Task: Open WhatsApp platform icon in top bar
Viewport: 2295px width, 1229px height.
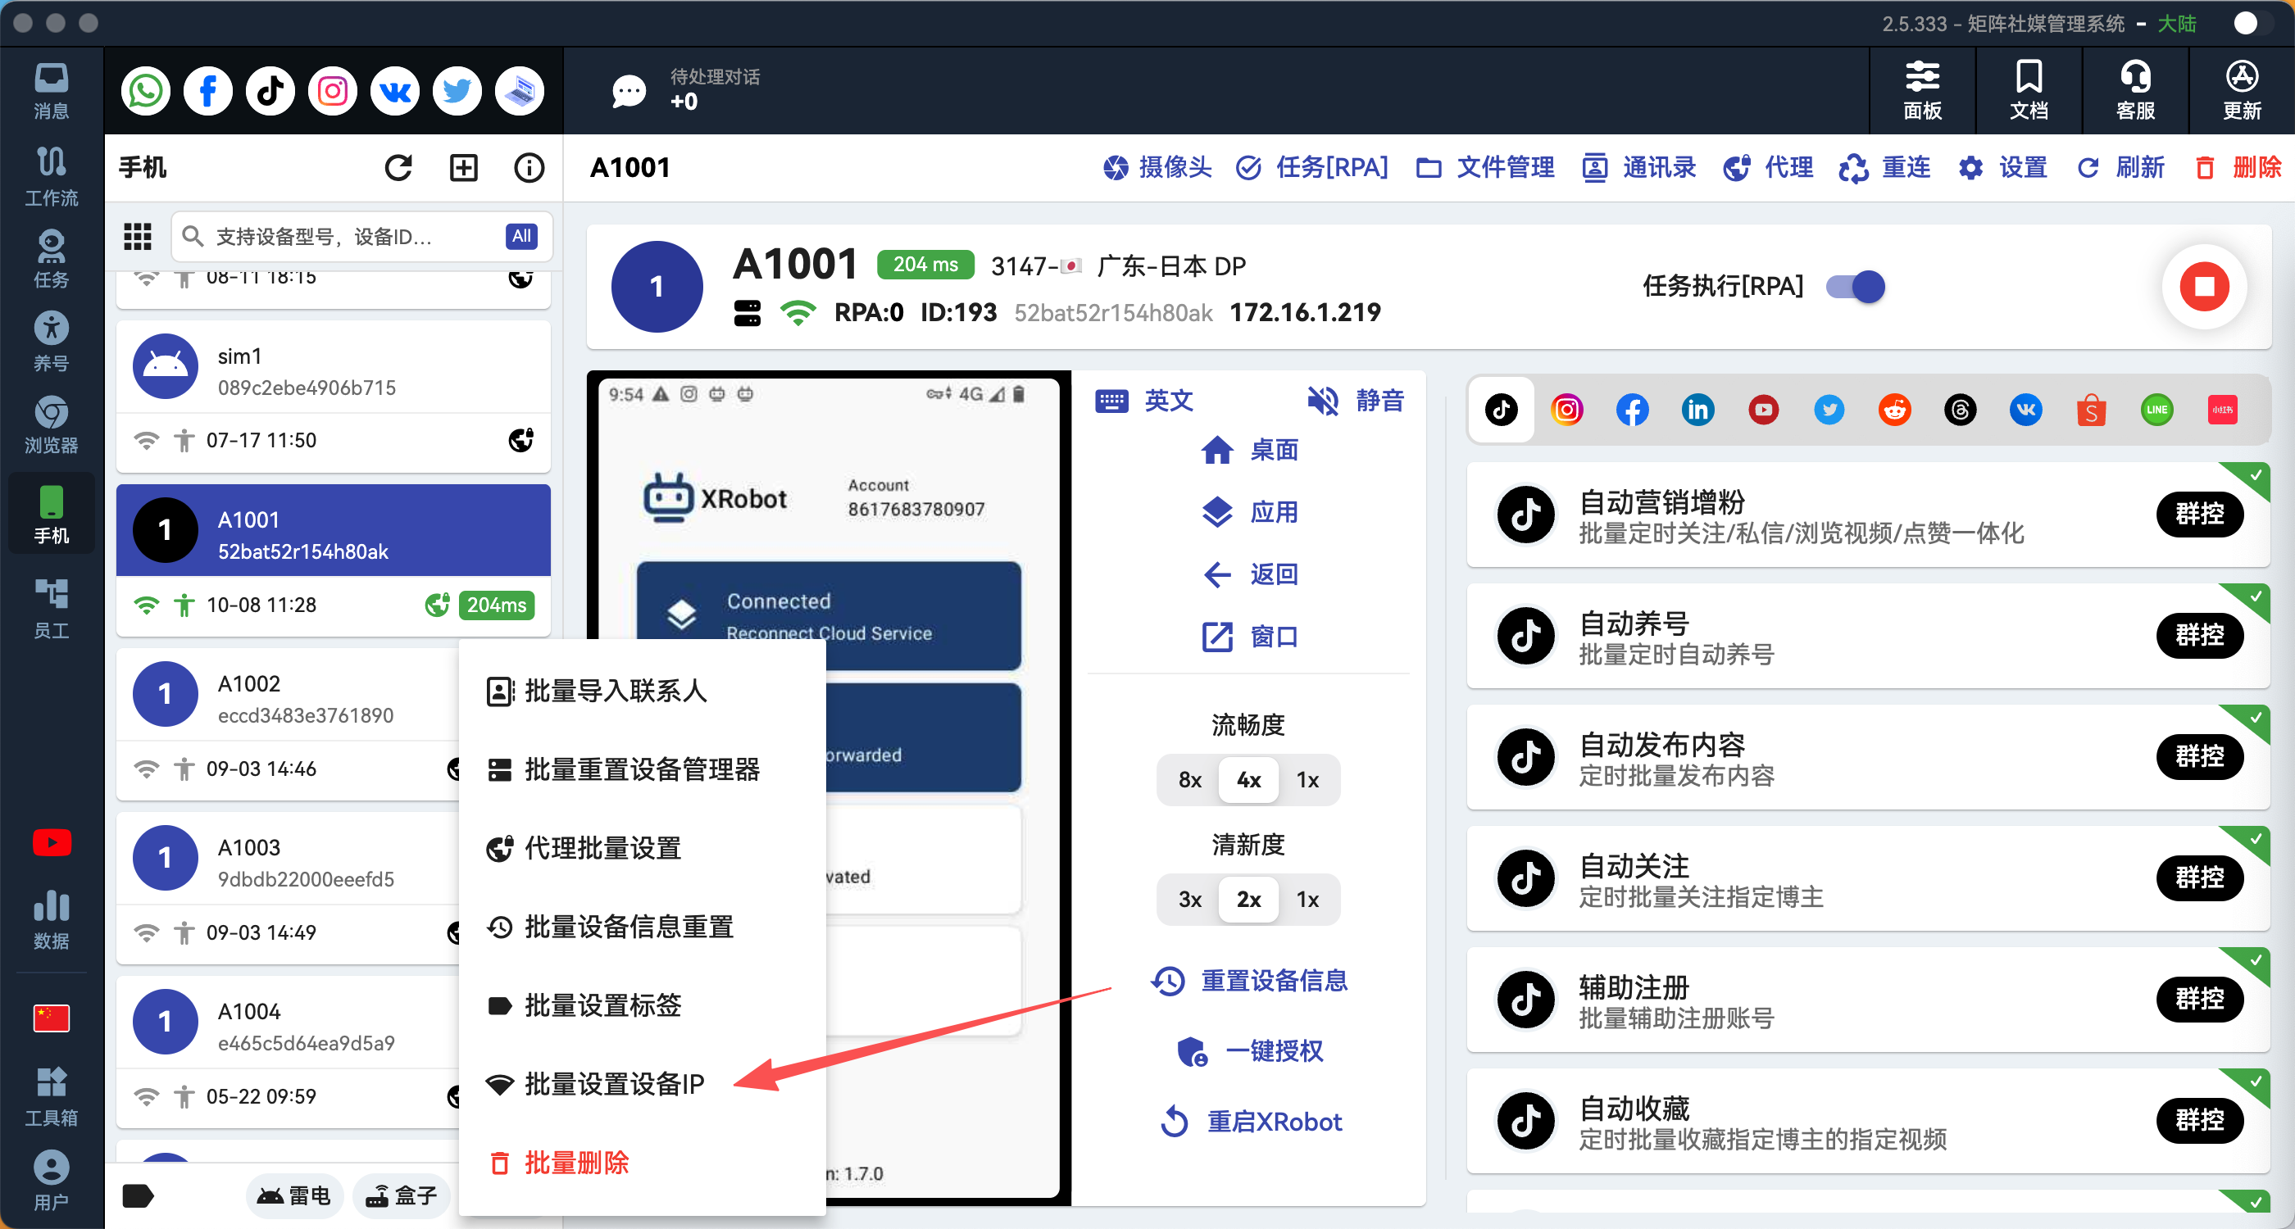Action: tap(145, 91)
